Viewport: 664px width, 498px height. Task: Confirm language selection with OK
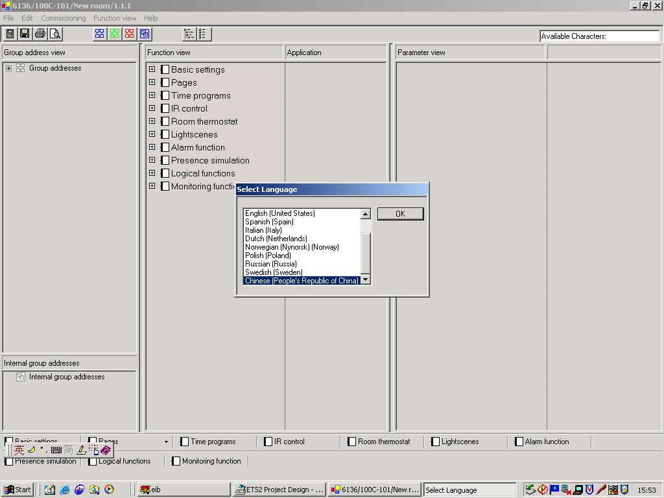pos(400,214)
